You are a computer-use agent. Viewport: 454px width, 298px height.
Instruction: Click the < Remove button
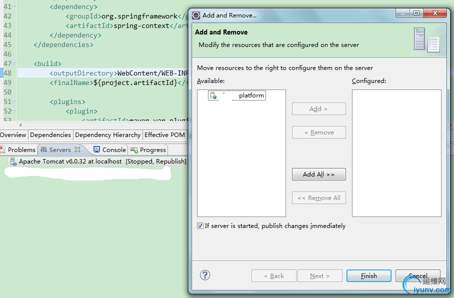[319, 132]
